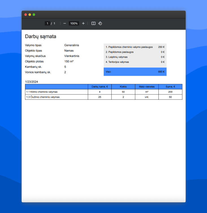The height and width of the screenshot is (213, 207).
Task: Click the "Darbų sąmata" document title
Action: point(41,36)
